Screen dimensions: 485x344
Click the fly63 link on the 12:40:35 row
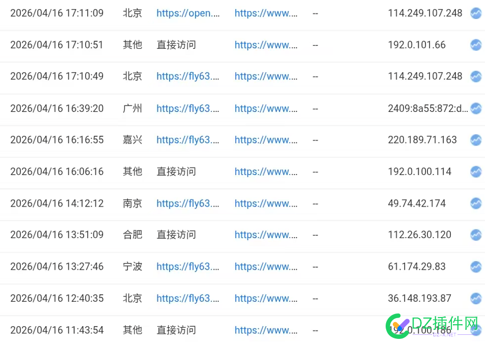coord(188,298)
